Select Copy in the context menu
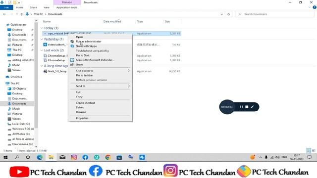 [79, 97]
